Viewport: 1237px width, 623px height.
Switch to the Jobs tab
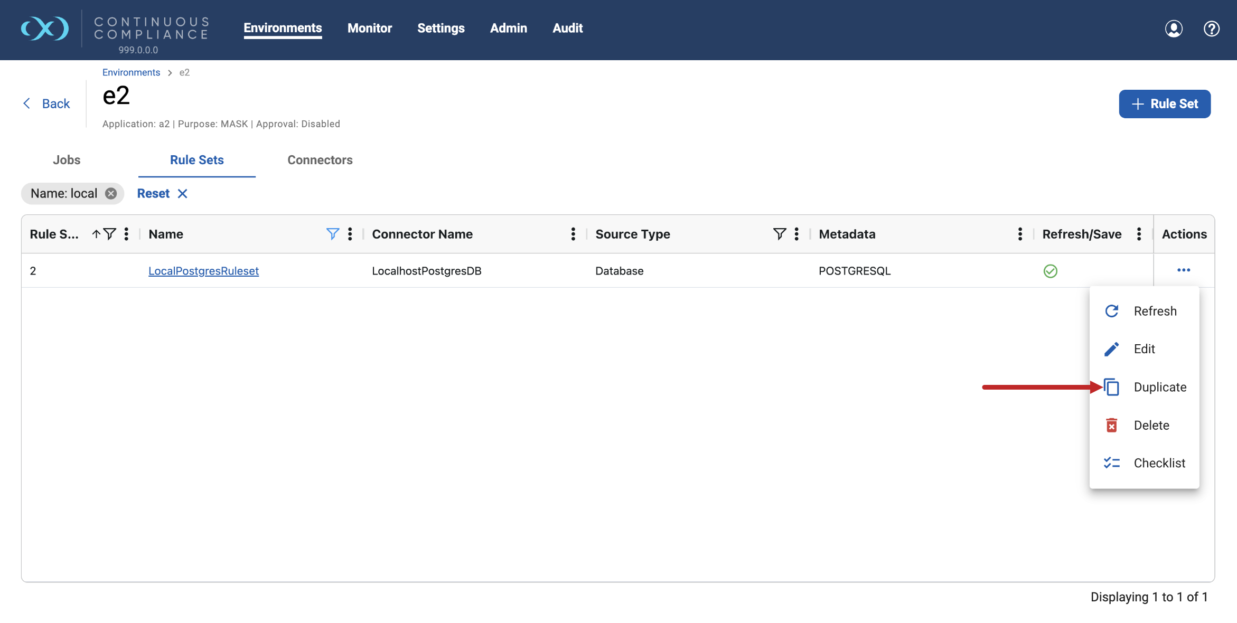pos(66,159)
